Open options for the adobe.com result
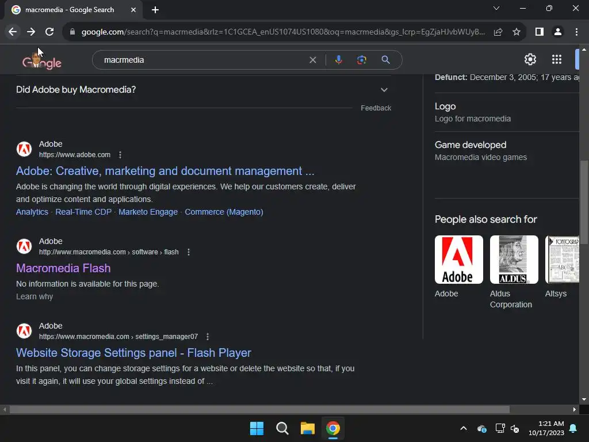 pos(120,155)
